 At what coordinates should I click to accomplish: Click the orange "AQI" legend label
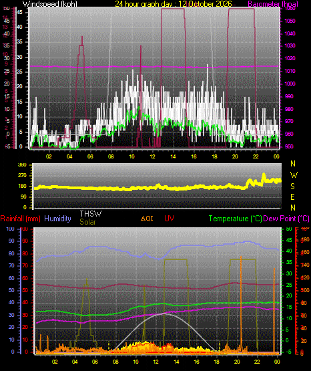[x=147, y=218]
